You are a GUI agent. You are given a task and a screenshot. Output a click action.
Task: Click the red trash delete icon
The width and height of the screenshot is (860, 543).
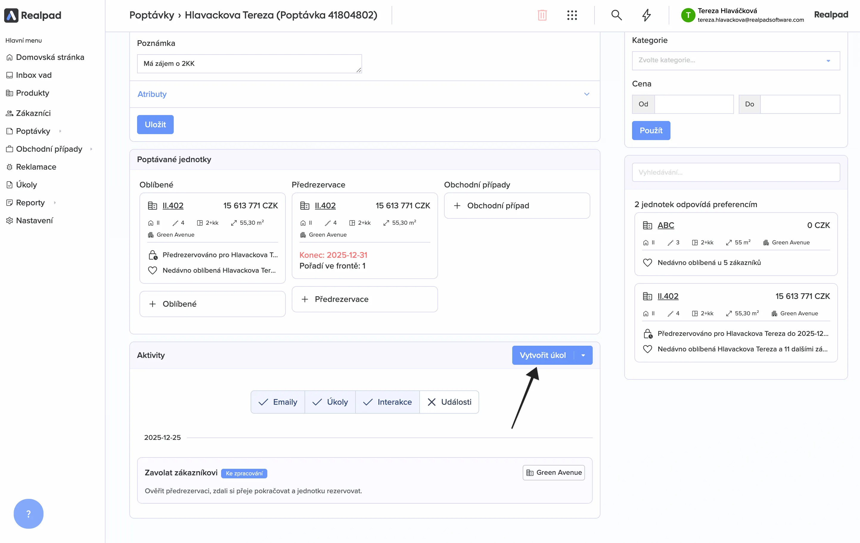pyautogui.click(x=542, y=15)
